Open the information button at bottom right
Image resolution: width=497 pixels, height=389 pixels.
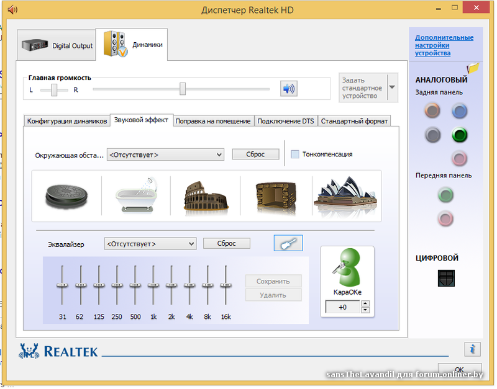tap(473, 351)
